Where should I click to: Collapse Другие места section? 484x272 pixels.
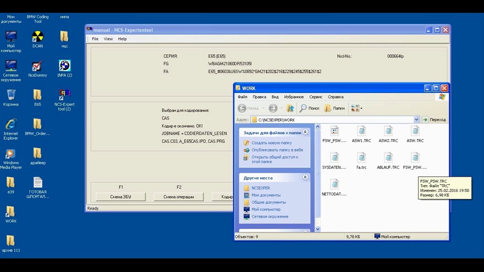[306, 177]
